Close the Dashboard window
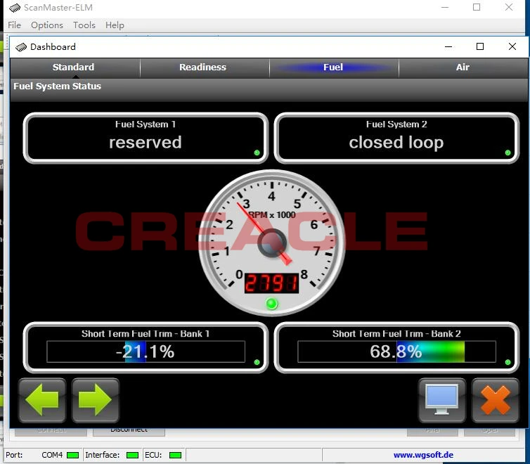The height and width of the screenshot is (464, 530). click(512, 46)
